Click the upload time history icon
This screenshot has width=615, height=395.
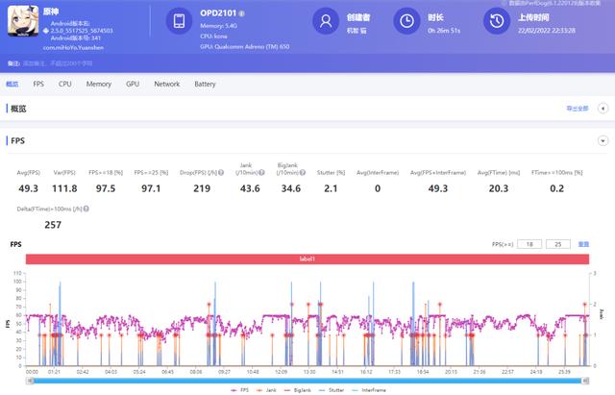coord(497,21)
